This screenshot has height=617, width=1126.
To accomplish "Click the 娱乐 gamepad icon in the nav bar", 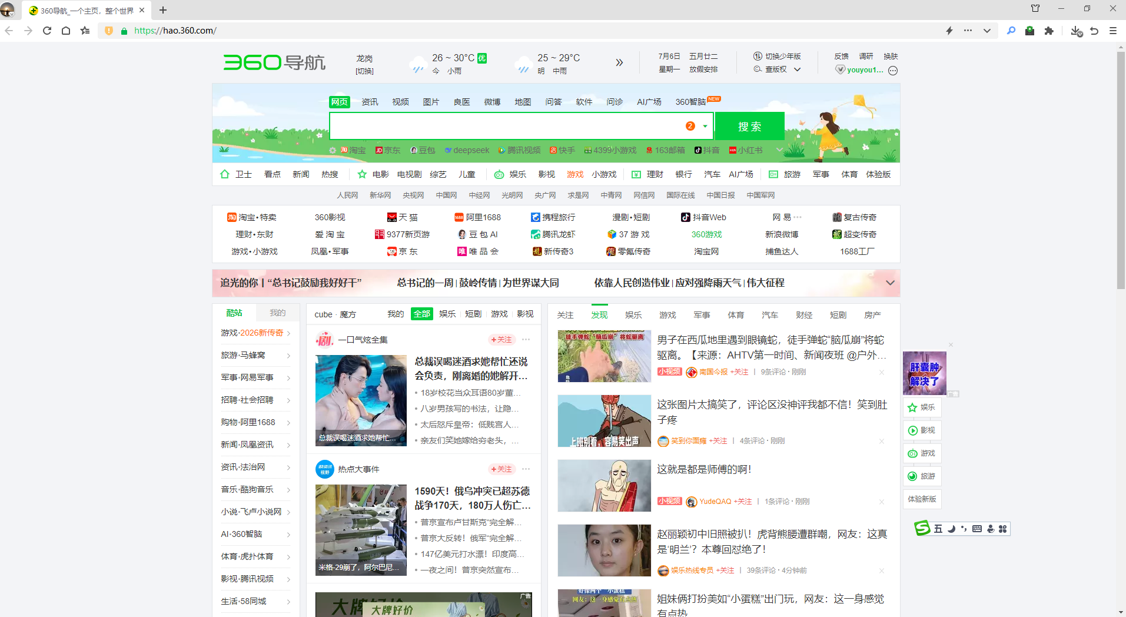I will pyautogui.click(x=499, y=174).
